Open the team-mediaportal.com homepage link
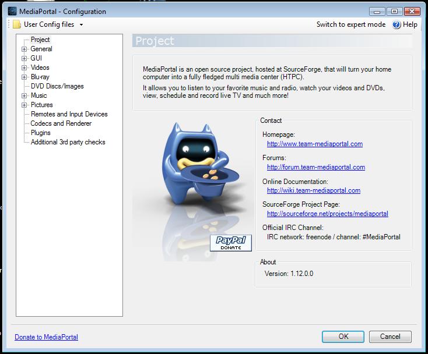Viewport: 428px width, 354px height. pos(315,144)
